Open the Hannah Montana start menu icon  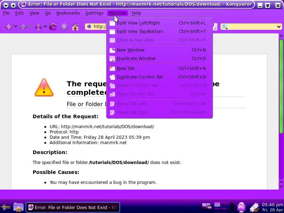pyautogui.click(x=6, y=207)
